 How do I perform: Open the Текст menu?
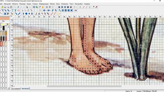coord(71,4)
